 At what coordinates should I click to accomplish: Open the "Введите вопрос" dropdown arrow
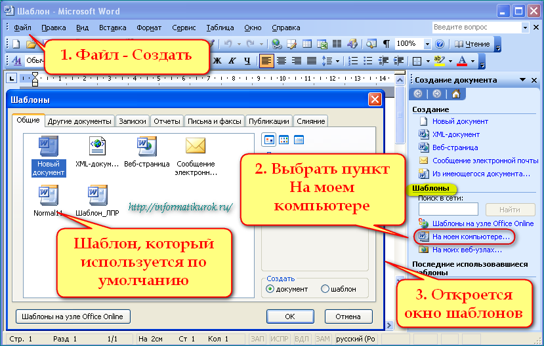point(525,28)
